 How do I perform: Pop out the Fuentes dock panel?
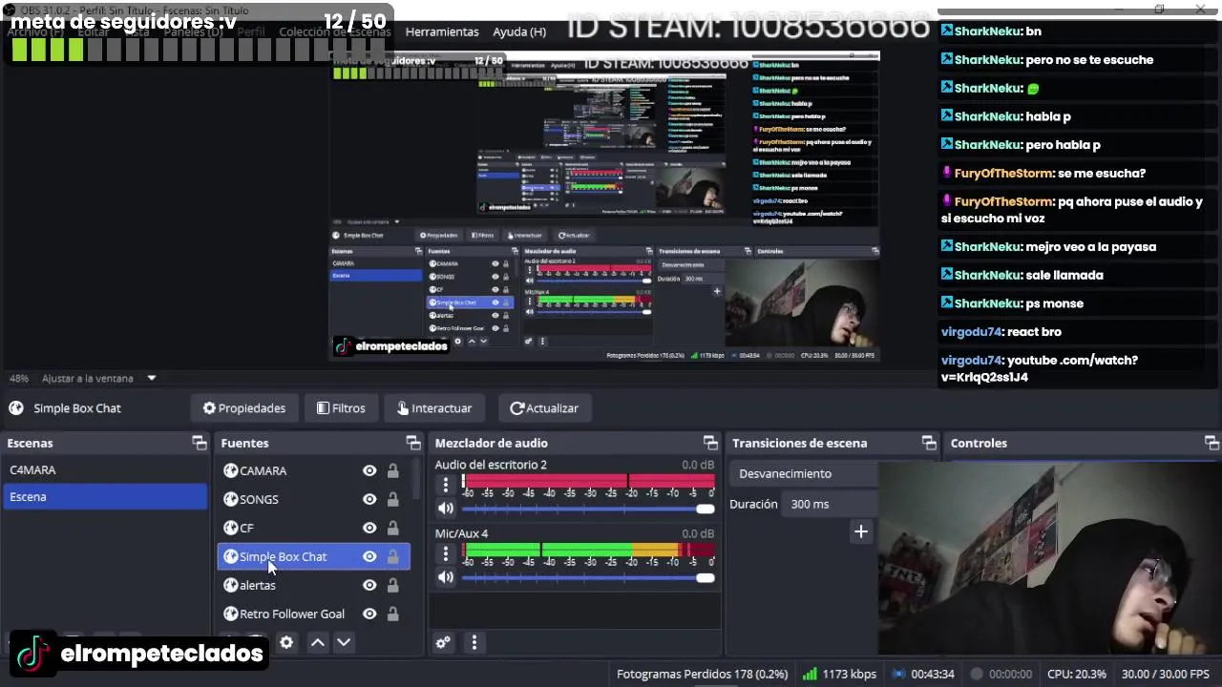412,443
